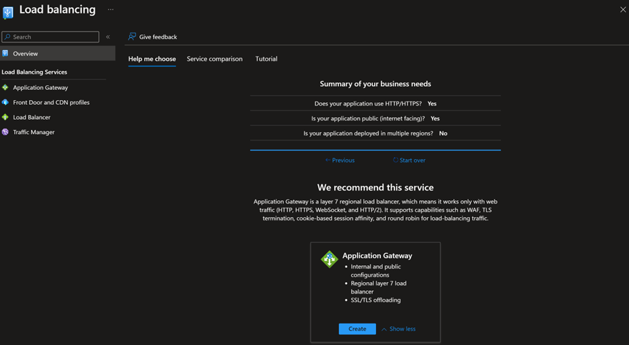629x345 pixels.
Task: Switch to Service comparison tab
Action: [x=214, y=59]
